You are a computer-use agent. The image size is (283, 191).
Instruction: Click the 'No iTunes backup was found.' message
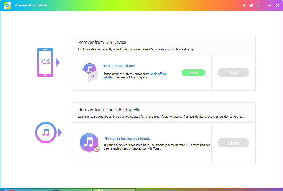(x=127, y=138)
